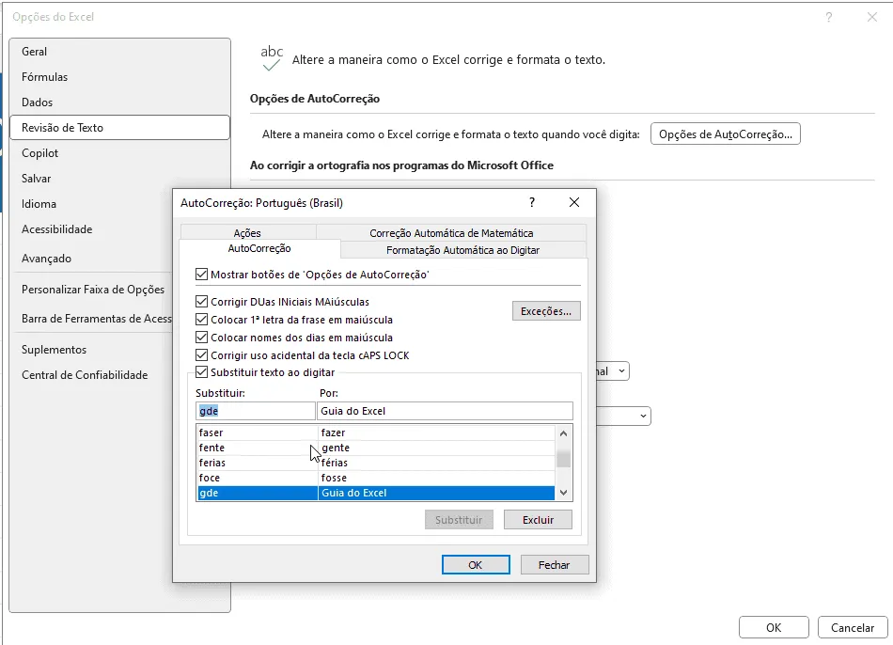Click the help icon in Opções do Excel title bar
Viewport: 893px width, 645px height.
(829, 17)
